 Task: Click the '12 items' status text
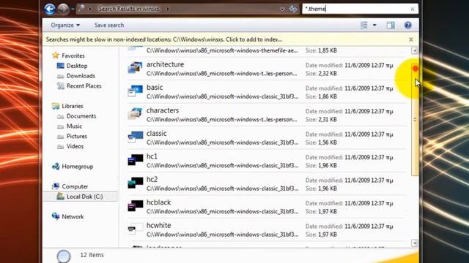pos(92,255)
